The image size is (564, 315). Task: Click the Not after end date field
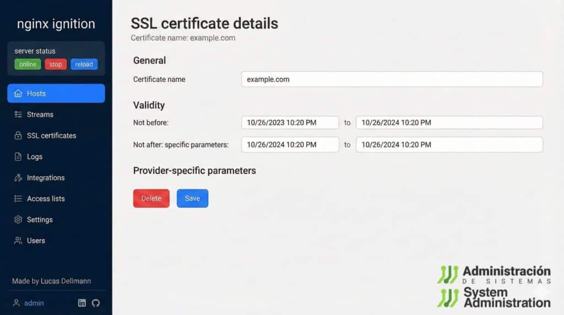449,145
